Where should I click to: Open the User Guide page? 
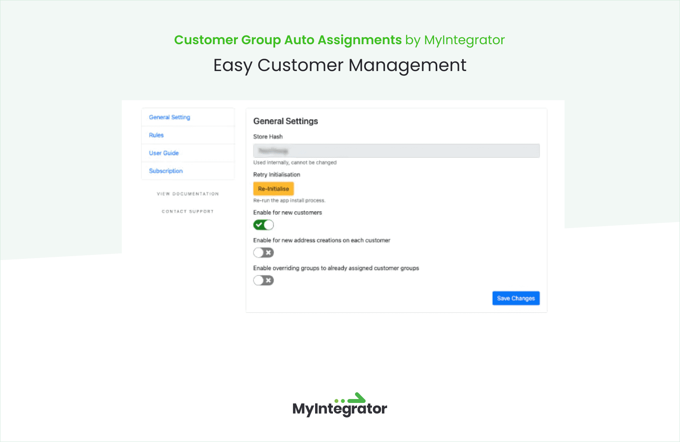click(x=188, y=153)
